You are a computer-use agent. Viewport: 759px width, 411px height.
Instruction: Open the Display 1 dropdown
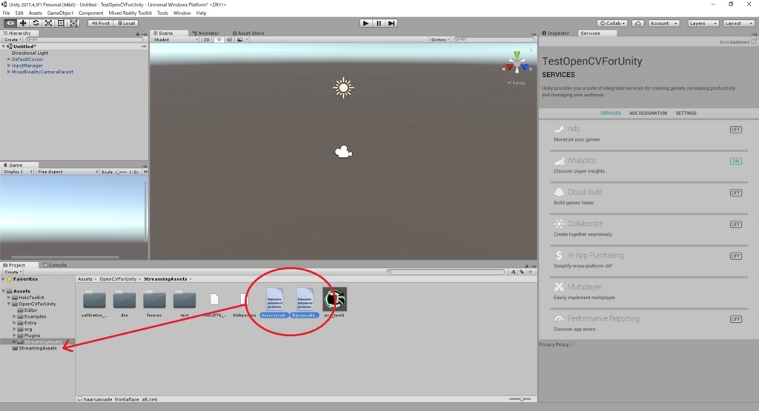click(x=18, y=172)
